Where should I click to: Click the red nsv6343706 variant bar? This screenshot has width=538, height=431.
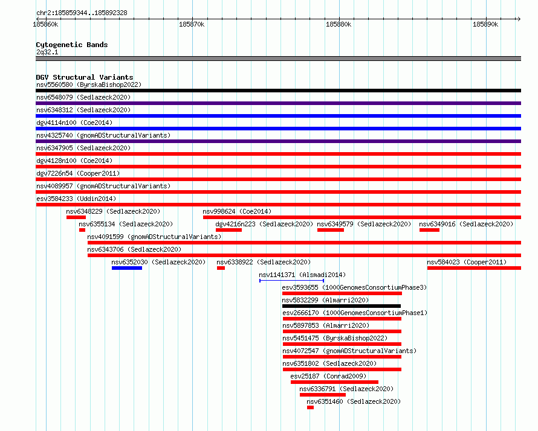tap(304, 255)
